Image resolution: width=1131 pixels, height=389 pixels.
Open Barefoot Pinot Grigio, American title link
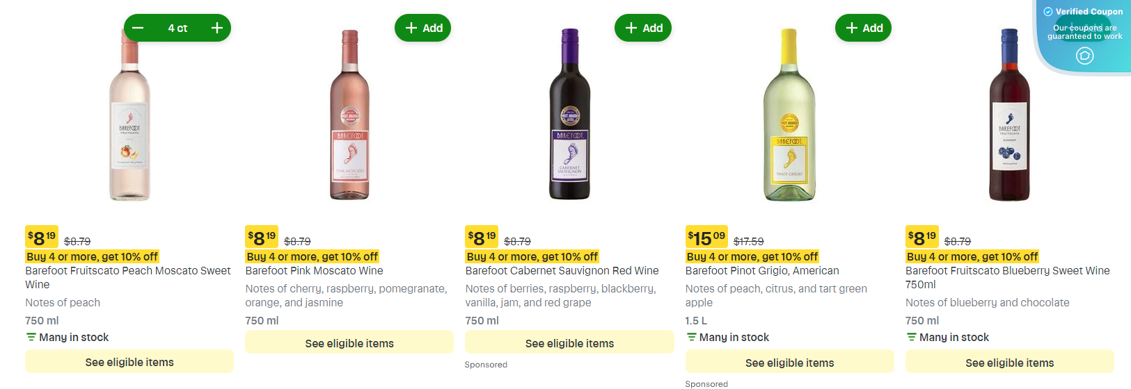click(x=762, y=271)
